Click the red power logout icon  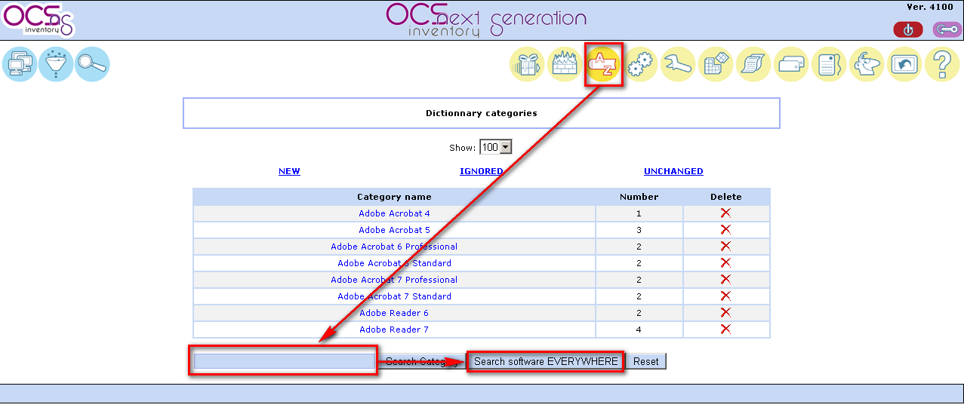(x=908, y=29)
